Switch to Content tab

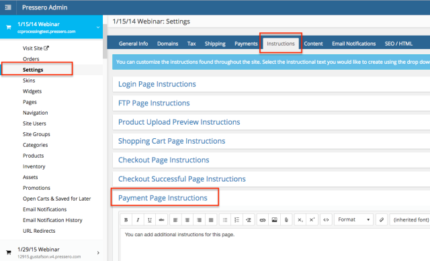[313, 44]
